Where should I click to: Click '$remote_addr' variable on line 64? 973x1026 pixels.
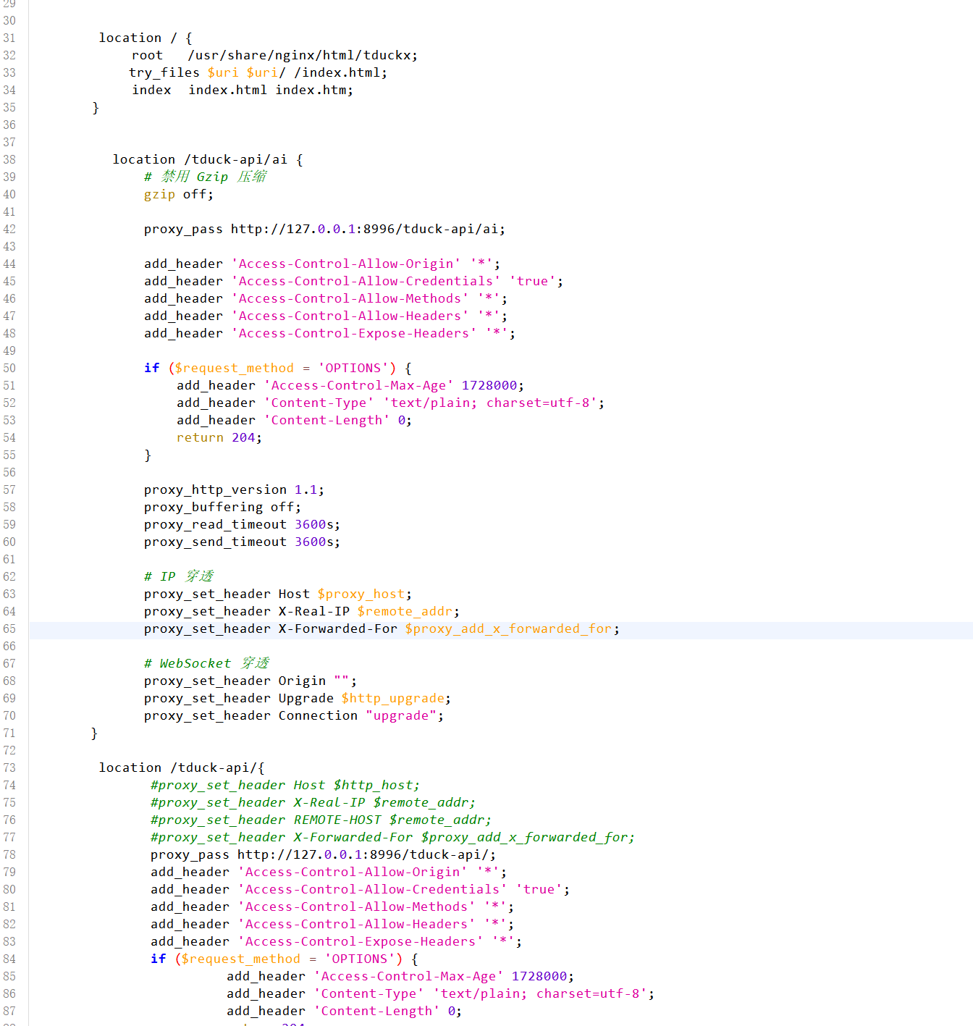coord(405,611)
